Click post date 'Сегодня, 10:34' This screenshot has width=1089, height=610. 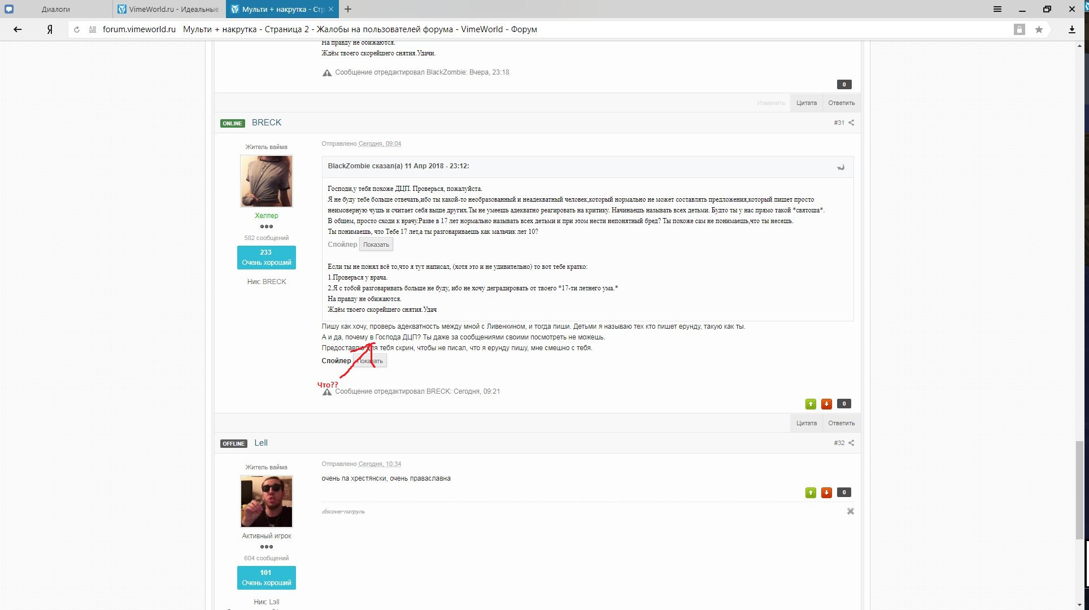click(380, 464)
